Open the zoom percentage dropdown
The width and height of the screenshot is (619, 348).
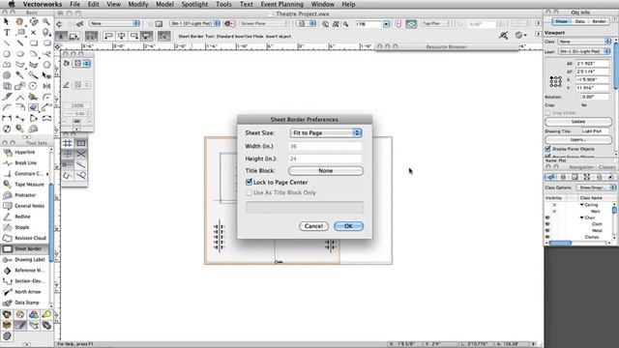pos(386,24)
